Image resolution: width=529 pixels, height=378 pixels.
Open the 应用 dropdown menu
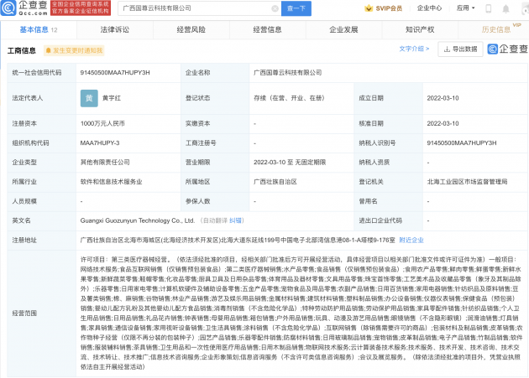tap(465, 8)
